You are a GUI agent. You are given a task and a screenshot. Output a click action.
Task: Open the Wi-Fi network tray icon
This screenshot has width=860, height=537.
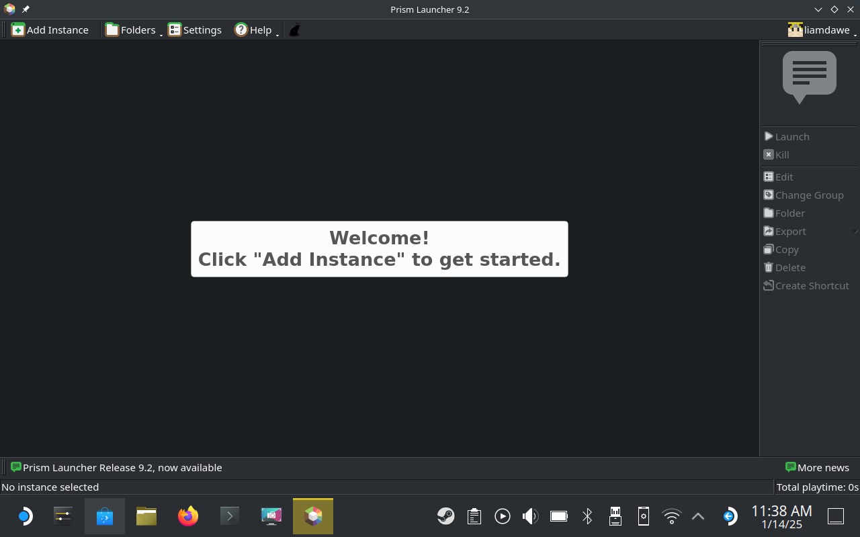(x=671, y=516)
